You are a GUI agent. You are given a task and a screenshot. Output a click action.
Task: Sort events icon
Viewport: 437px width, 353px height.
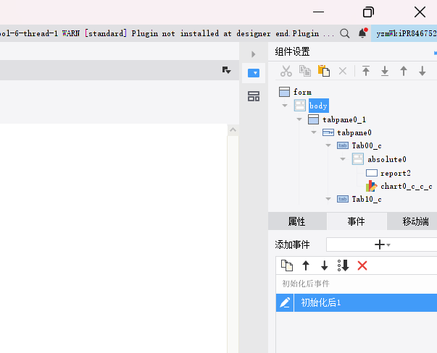(343, 265)
